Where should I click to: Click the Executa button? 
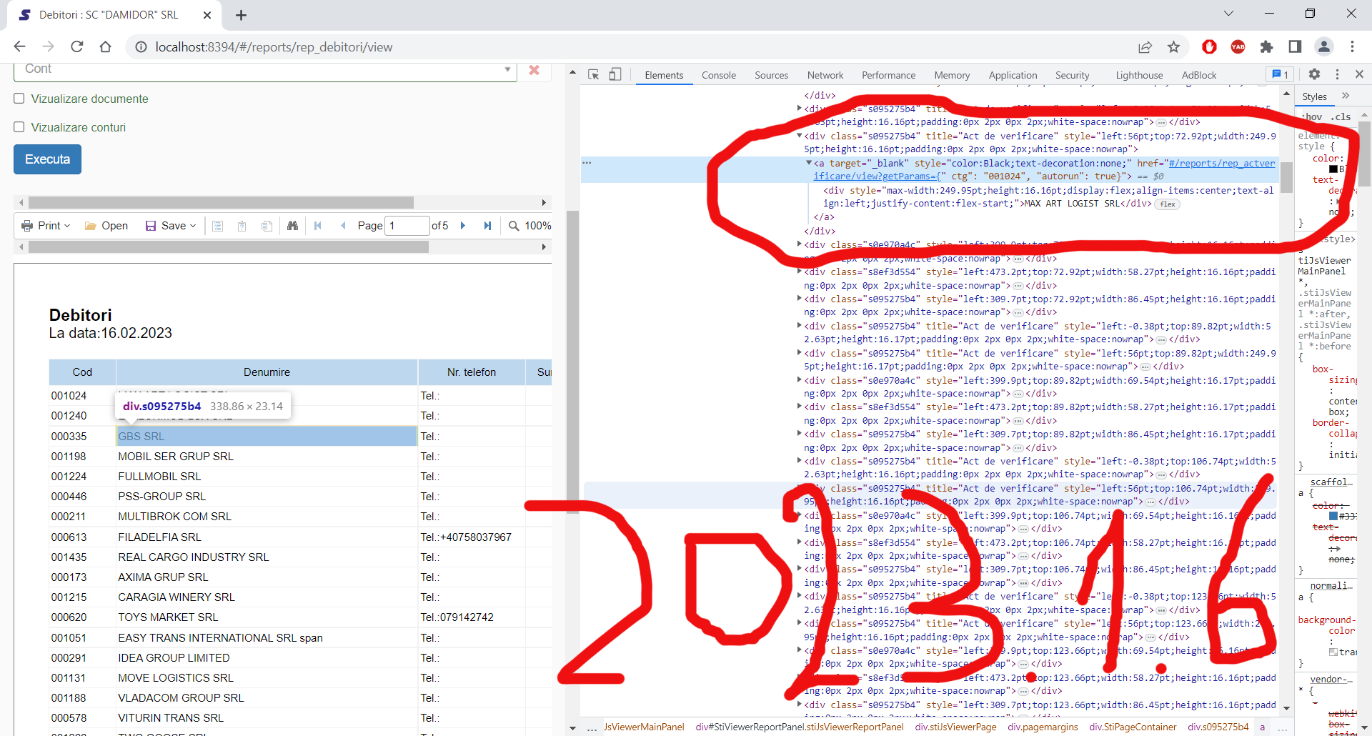click(47, 159)
